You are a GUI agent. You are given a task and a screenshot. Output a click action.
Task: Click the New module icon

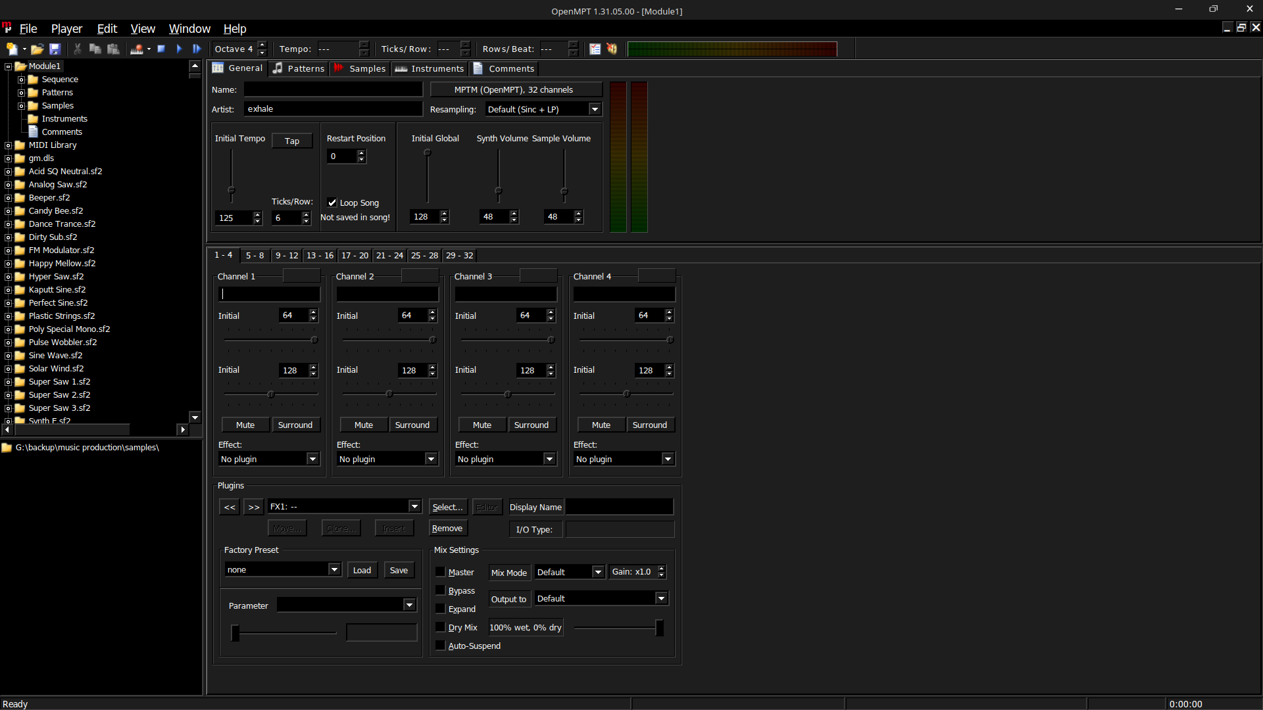click(12, 49)
